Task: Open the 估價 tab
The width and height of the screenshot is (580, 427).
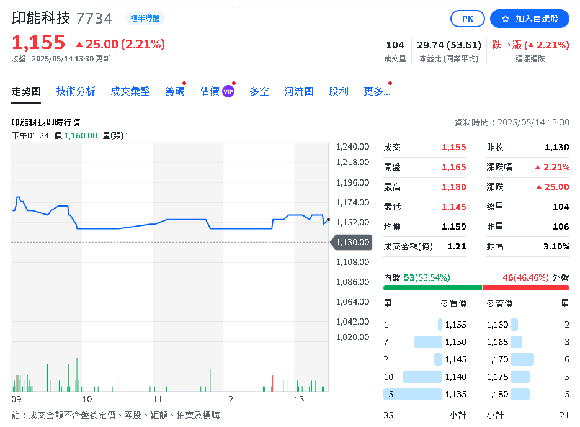Action: point(210,91)
